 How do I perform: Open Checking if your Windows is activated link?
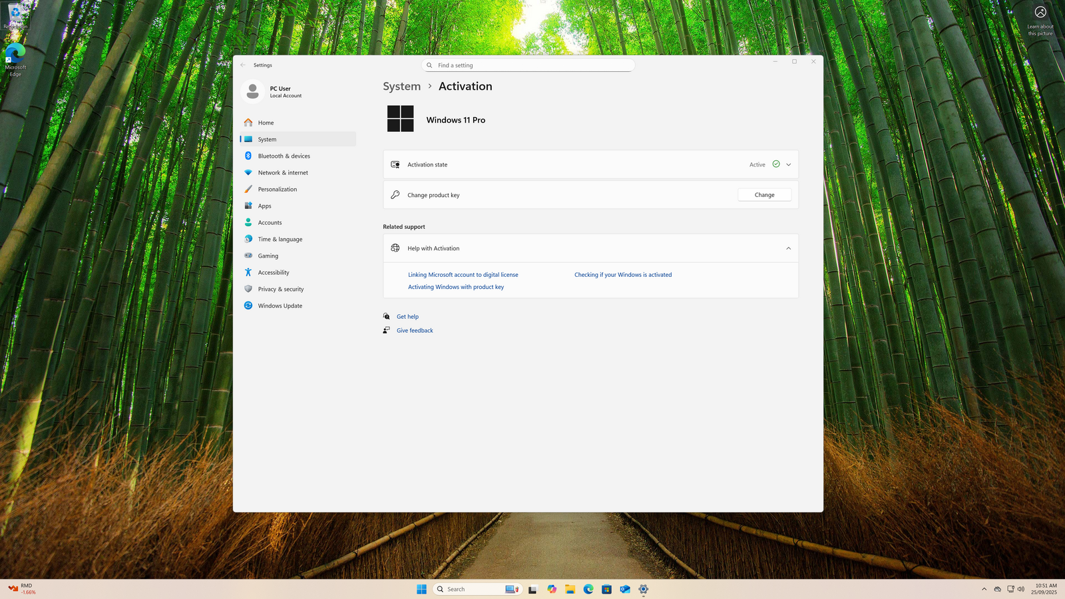point(622,275)
